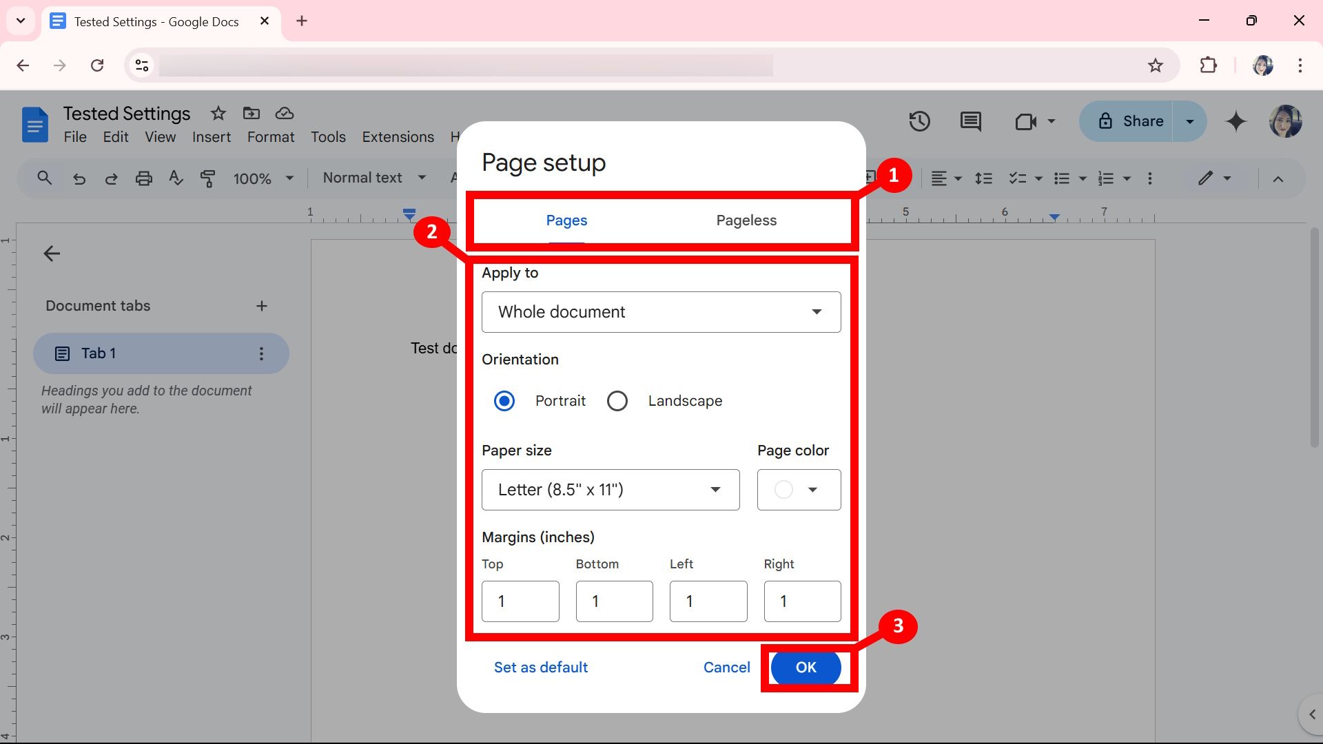Open the document history icon
This screenshot has height=744, width=1323.
tap(919, 120)
